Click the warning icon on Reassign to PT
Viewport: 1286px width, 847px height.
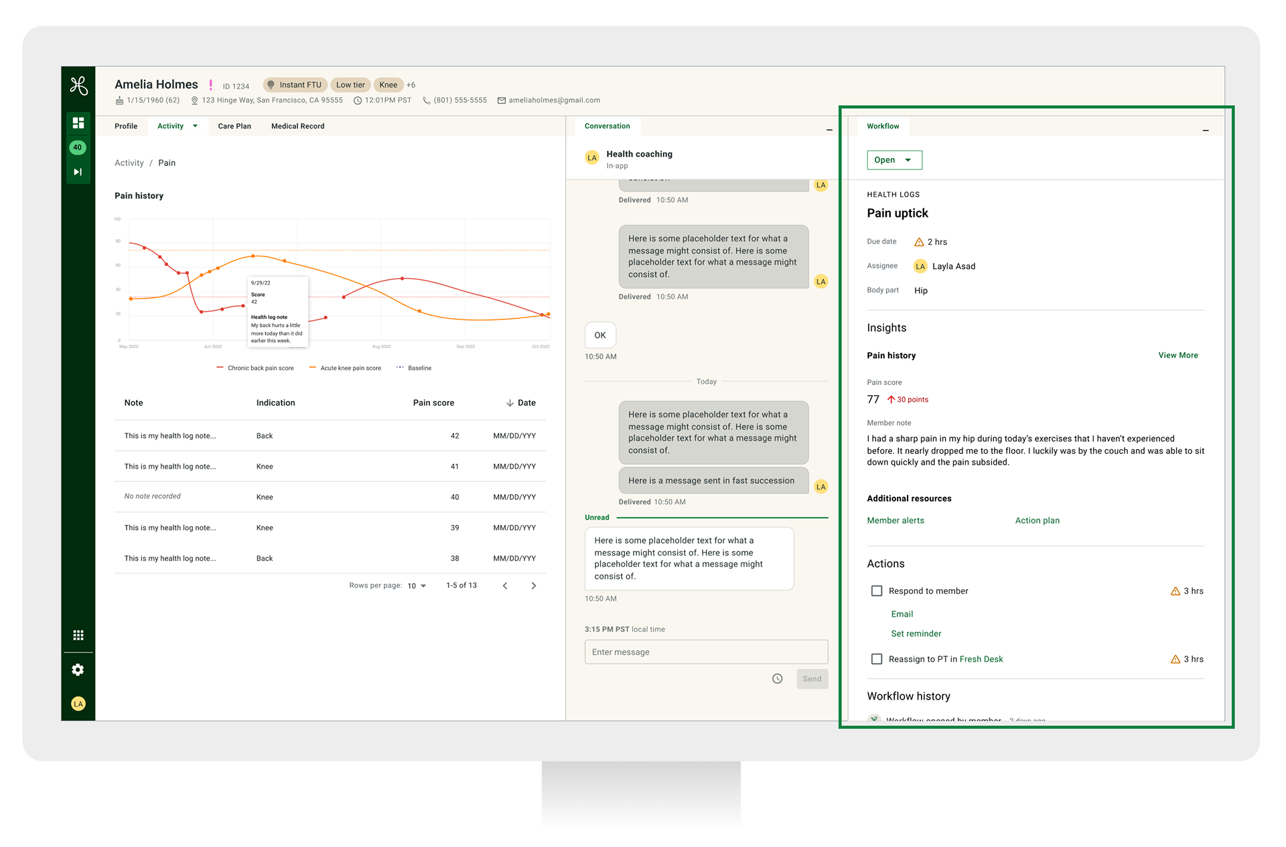[x=1175, y=660]
